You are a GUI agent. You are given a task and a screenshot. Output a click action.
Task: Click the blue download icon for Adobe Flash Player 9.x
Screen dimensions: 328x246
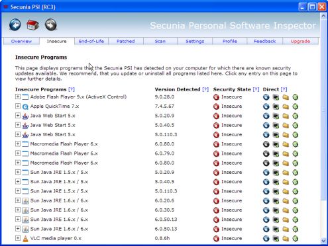[x=266, y=97]
